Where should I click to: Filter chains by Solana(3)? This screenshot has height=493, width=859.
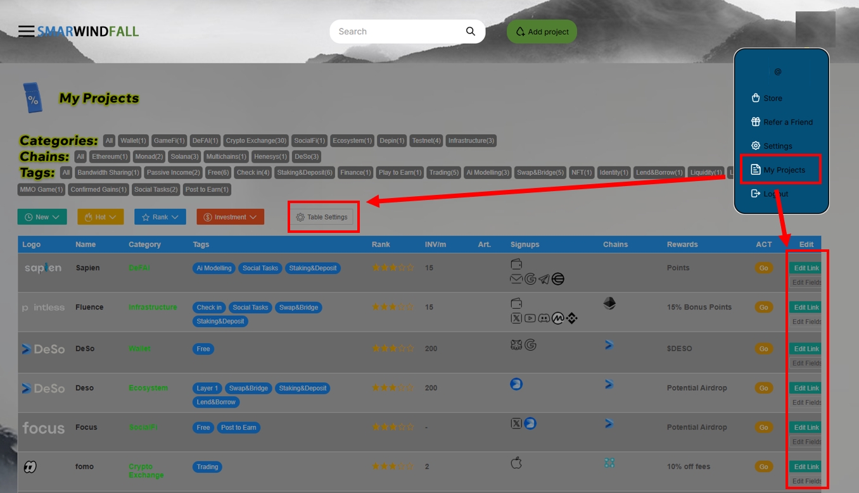185,156
